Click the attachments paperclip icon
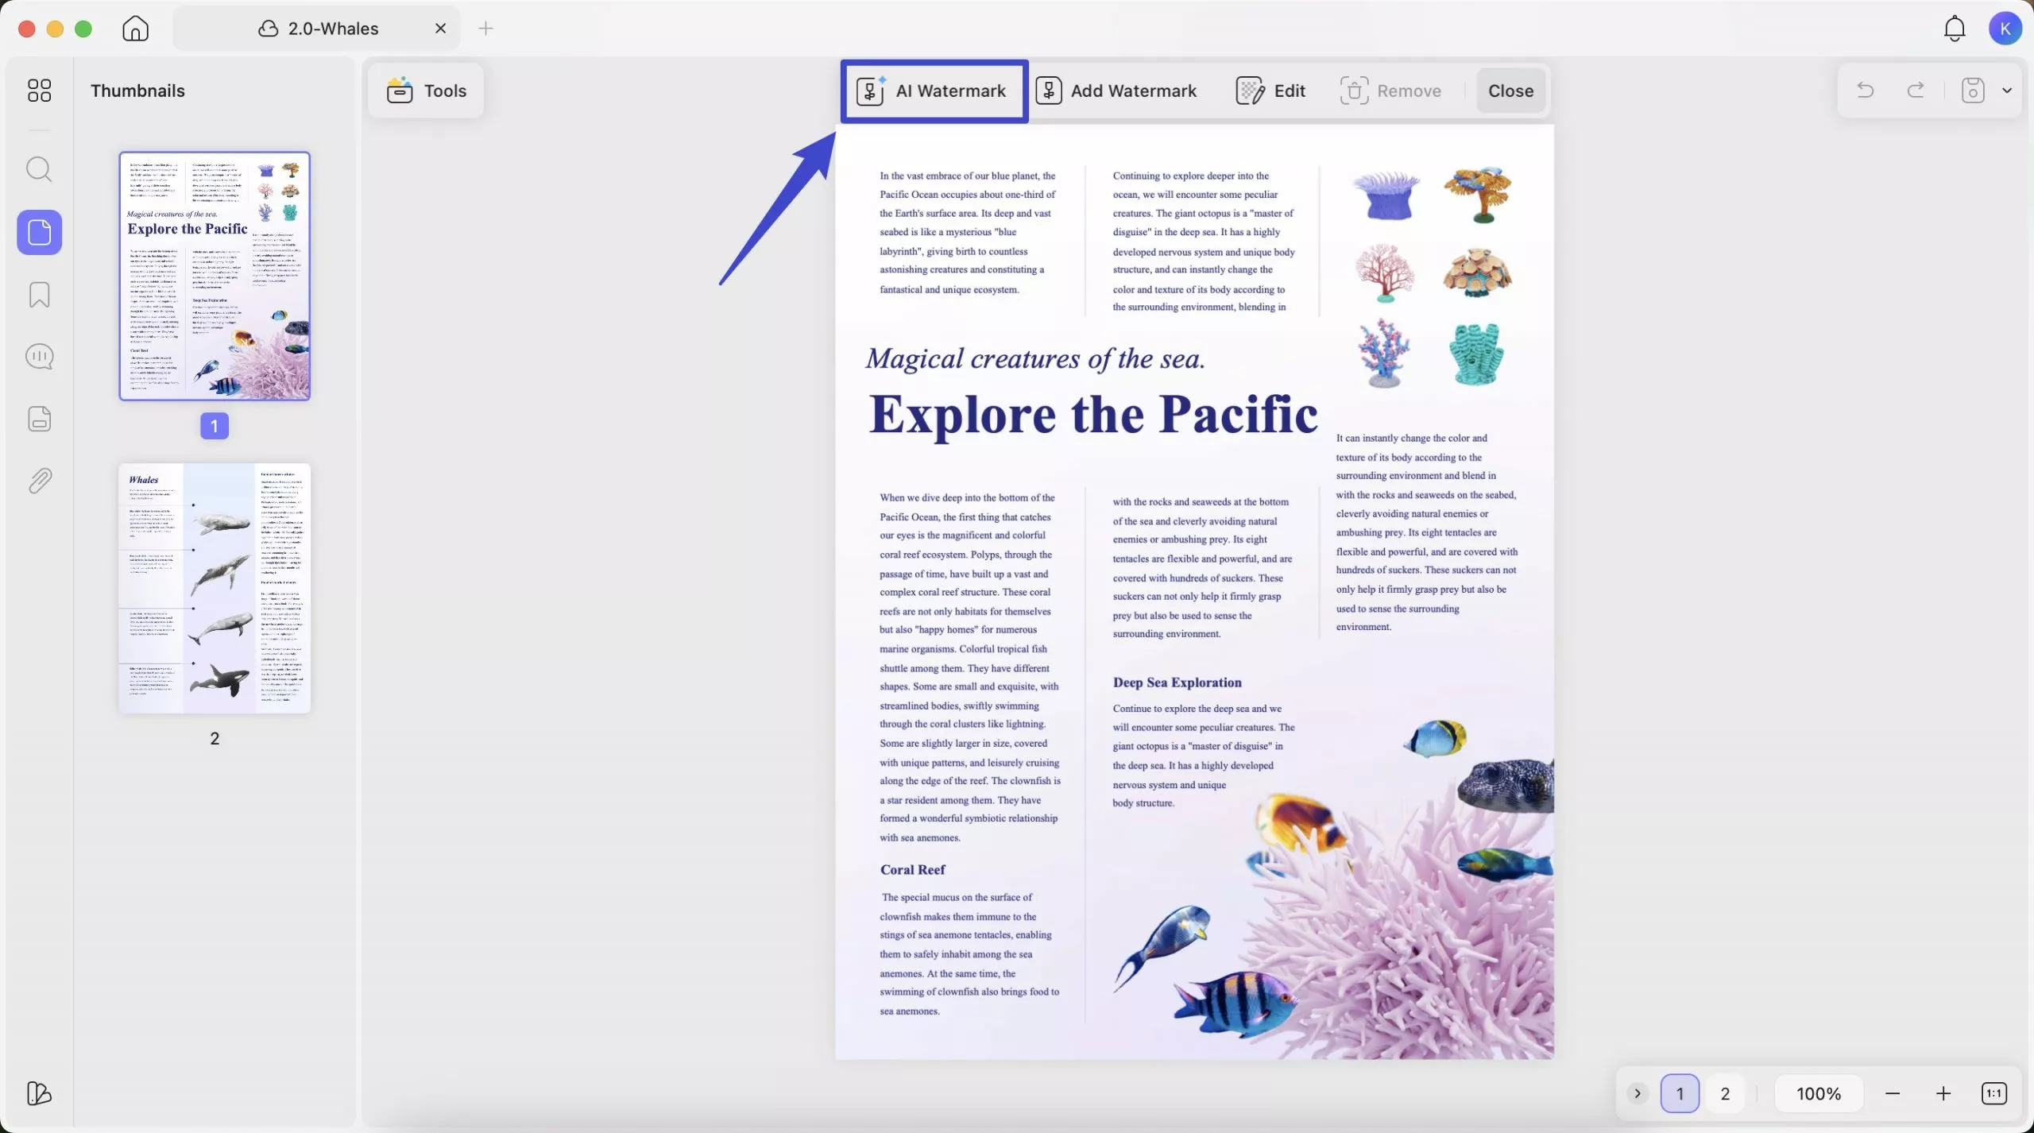 click(x=39, y=481)
